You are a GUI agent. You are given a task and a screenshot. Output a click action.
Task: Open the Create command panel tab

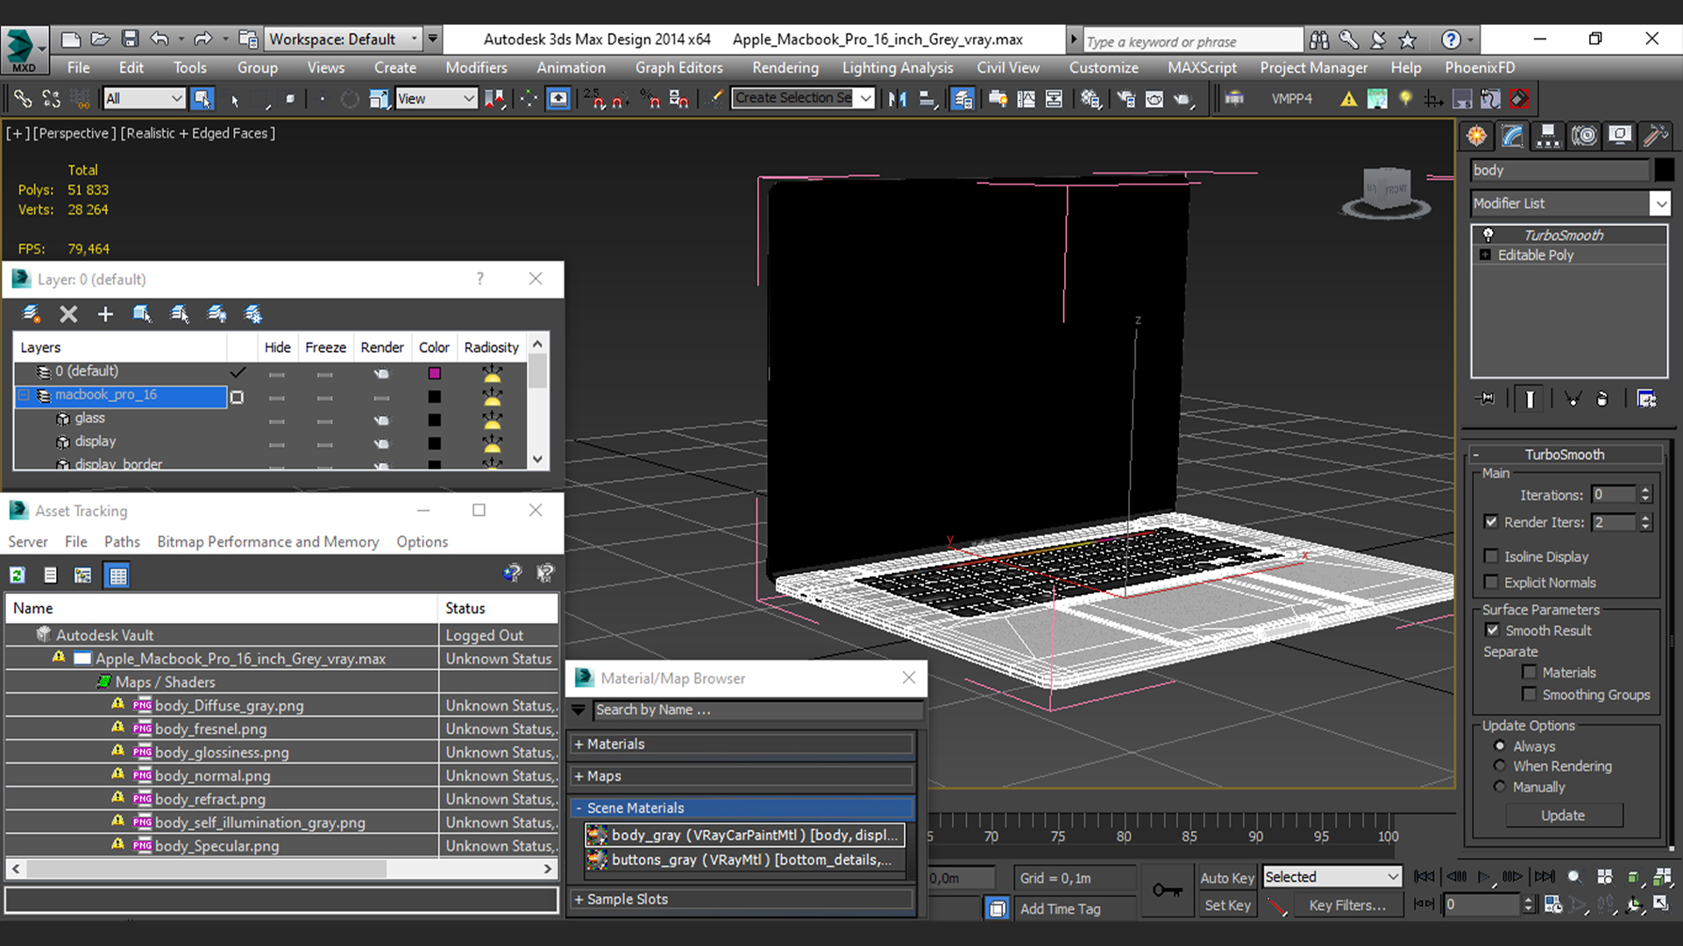1477,135
